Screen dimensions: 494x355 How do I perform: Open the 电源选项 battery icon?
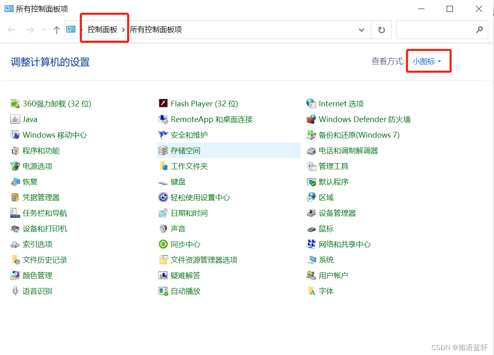pos(15,166)
